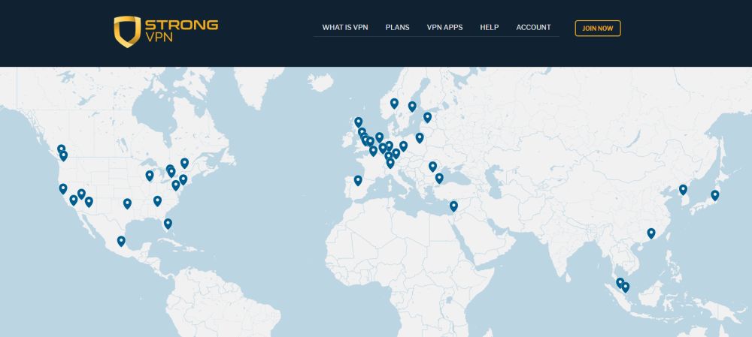Select the Norway server pin

point(394,104)
